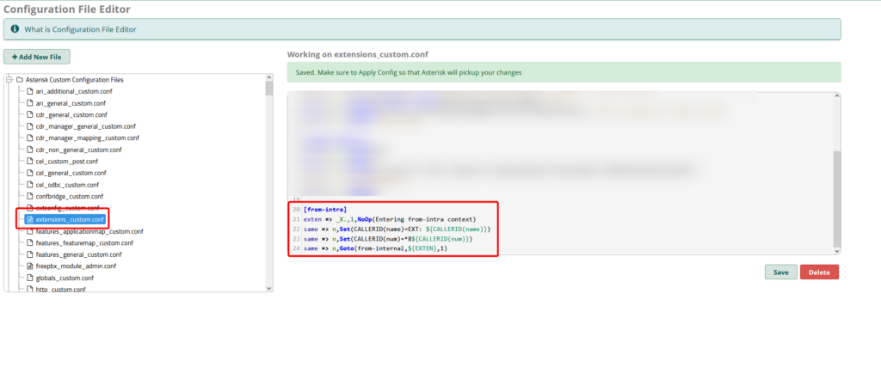881x367 pixels.
Task: Click line number 24 in the editor gutter
Action: 296,248
